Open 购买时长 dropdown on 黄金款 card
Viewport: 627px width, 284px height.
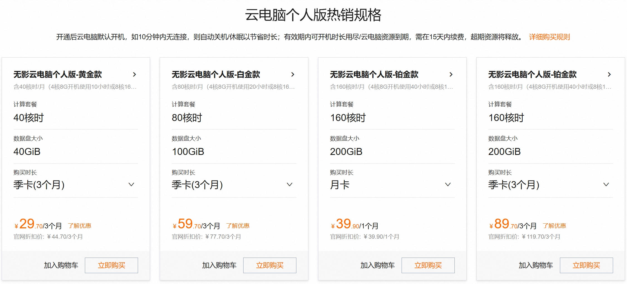[76, 185]
